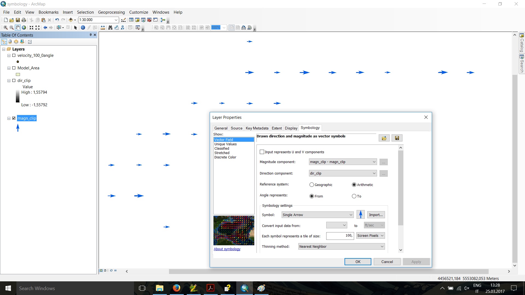The width and height of the screenshot is (525, 295).
Task: Open the Magnitude component dropdown
Action: tap(374, 162)
